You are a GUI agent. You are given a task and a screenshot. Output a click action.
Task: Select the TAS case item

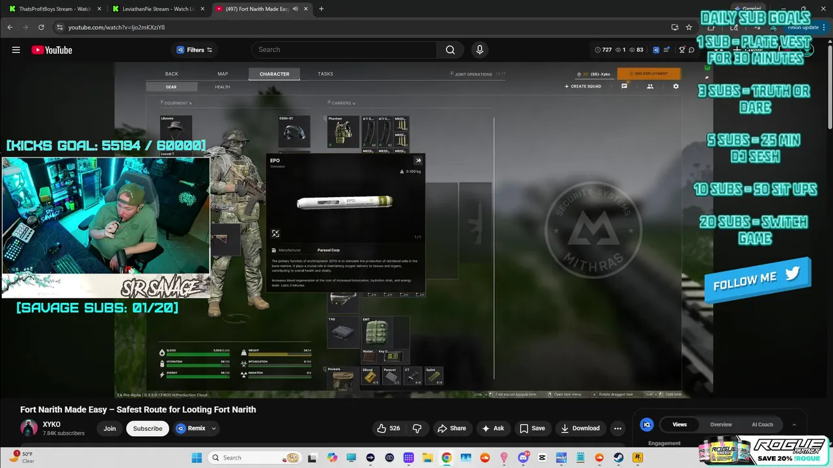click(x=343, y=332)
